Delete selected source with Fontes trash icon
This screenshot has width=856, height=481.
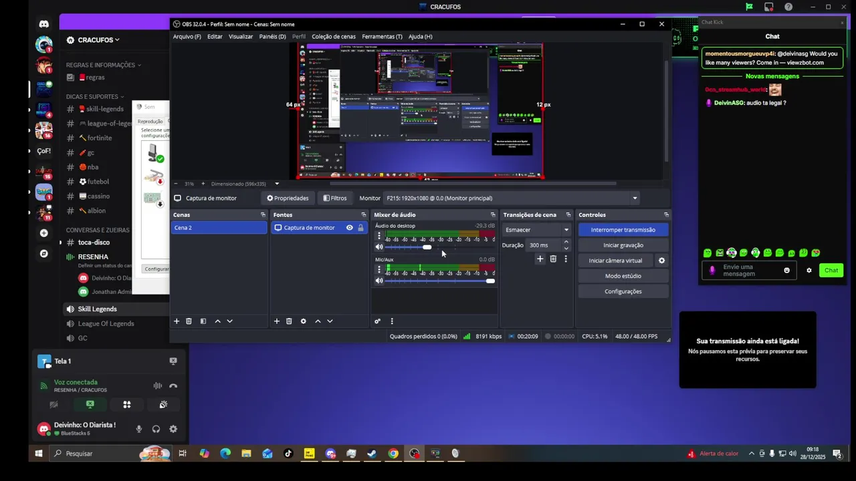point(289,321)
